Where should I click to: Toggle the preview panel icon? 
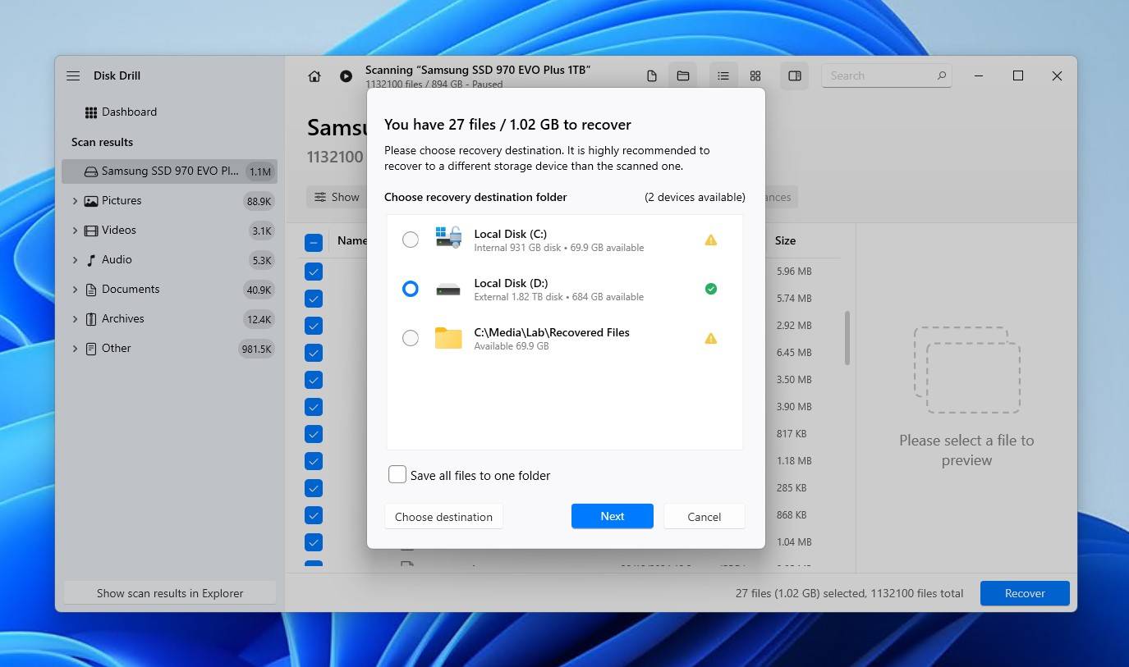coord(793,75)
